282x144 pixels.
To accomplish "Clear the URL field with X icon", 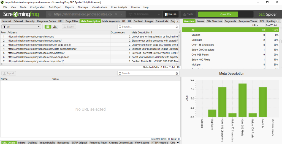I will [x=116, y=14].
